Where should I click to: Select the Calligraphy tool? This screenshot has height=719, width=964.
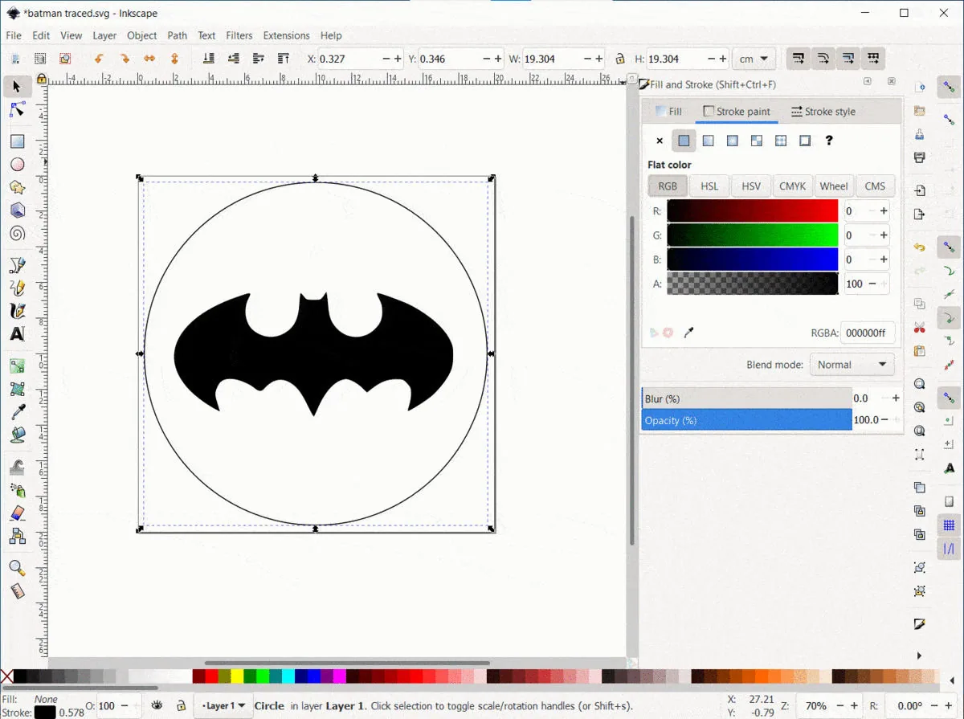(x=17, y=311)
